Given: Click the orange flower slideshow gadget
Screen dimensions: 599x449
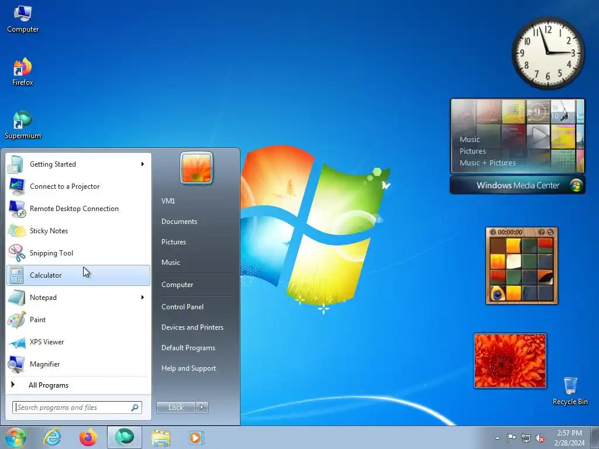Looking at the screenshot, I should (x=510, y=360).
